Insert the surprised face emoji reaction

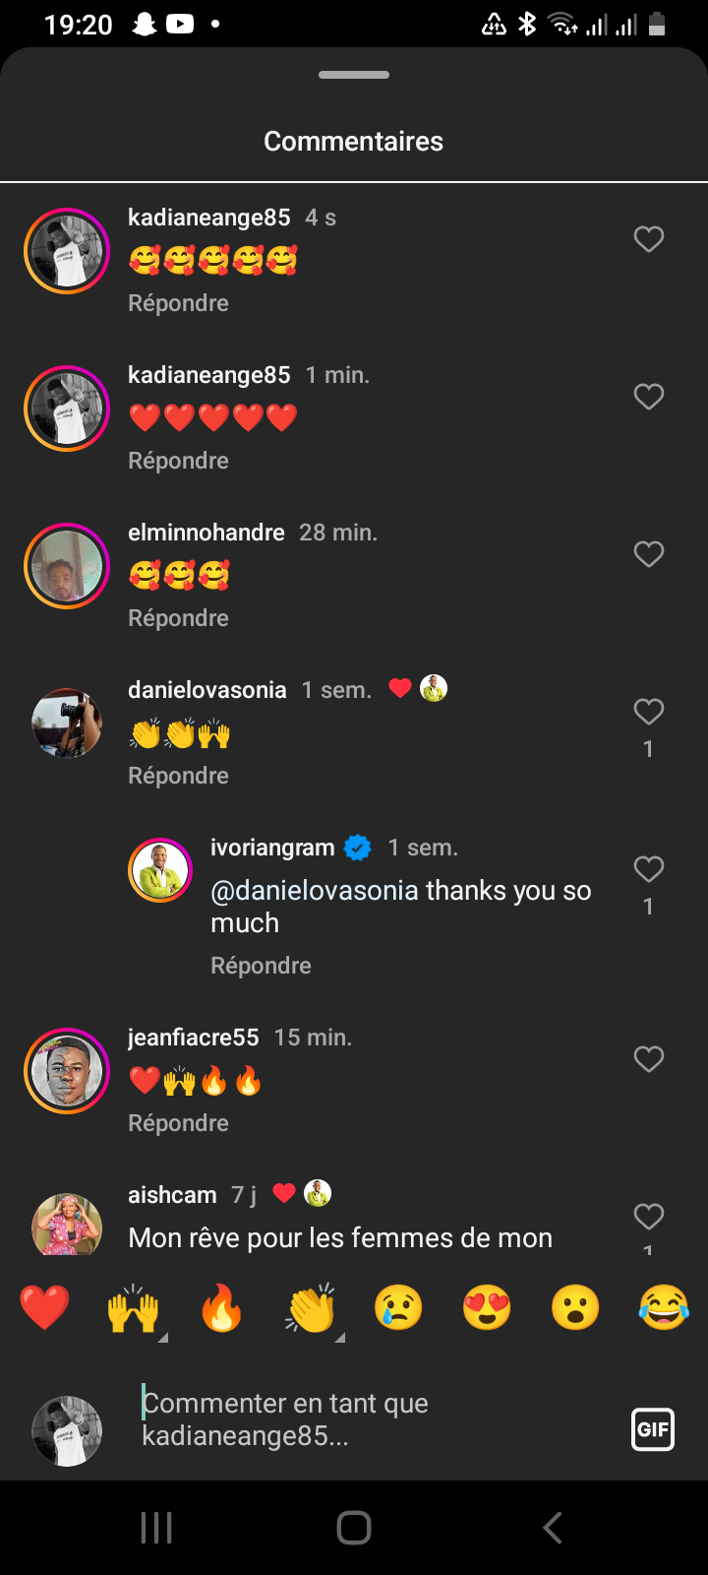click(x=575, y=1308)
